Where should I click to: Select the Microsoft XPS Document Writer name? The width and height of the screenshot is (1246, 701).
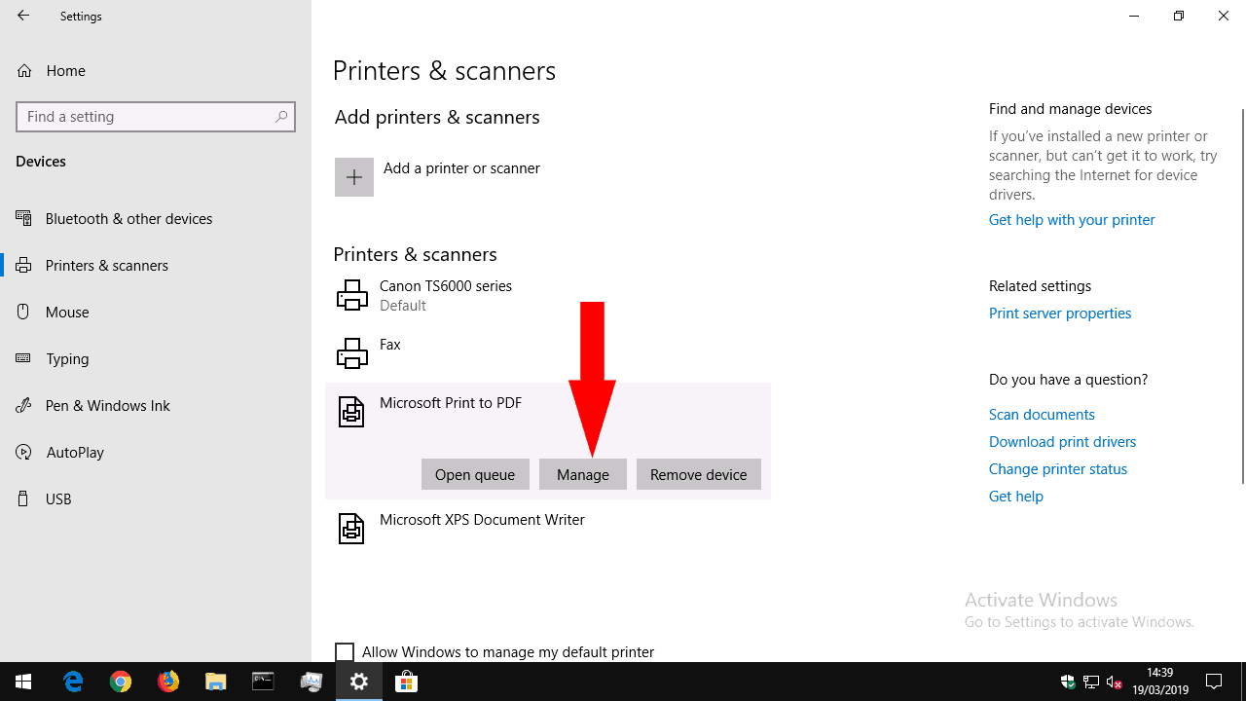(482, 520)
